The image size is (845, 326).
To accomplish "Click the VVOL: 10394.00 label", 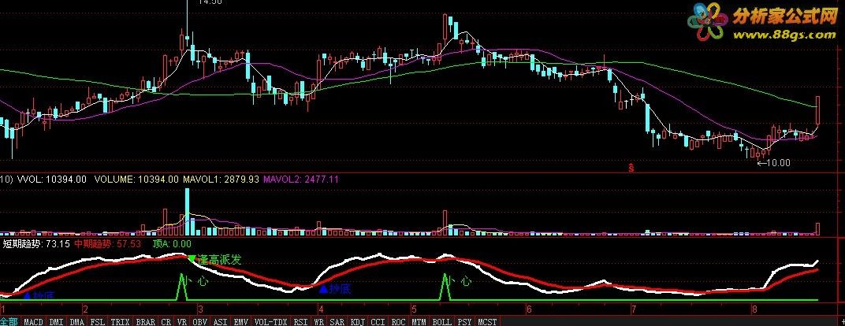I will (52, 179).
